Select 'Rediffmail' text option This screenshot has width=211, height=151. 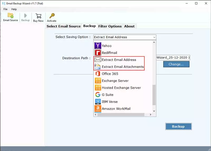coord(109,53)
